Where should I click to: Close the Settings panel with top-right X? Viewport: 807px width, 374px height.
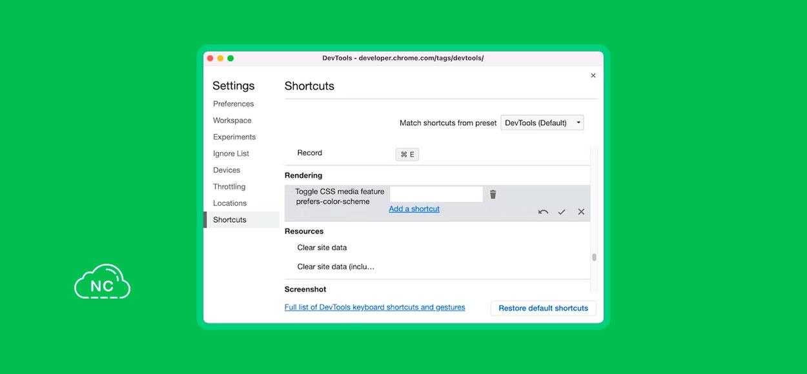click(x=593, y=75)
